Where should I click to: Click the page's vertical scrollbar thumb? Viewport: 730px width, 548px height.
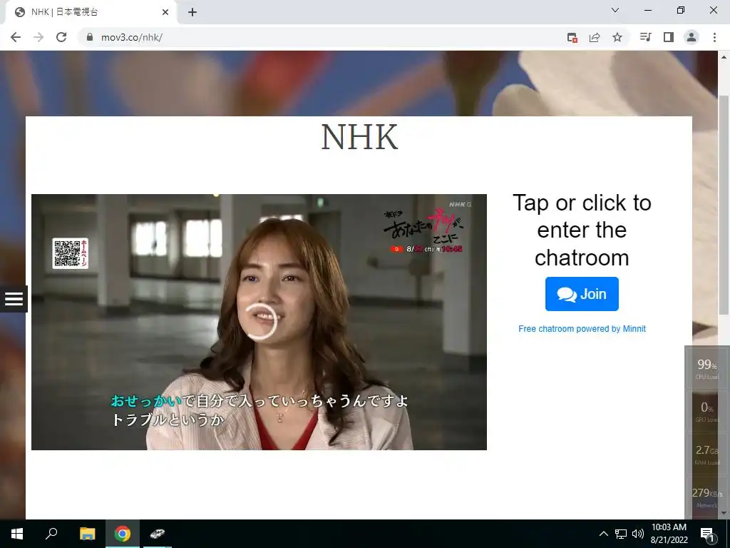tap(724, 205)
